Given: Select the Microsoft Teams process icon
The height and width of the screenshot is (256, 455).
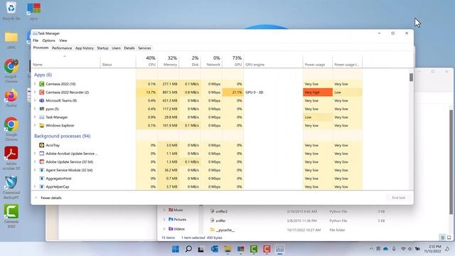Looking at the screenshot, I should point(41,100).
